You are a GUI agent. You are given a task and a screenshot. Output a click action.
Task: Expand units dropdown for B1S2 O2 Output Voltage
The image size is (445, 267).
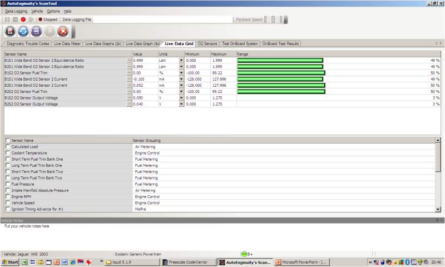tap(181, 98)
